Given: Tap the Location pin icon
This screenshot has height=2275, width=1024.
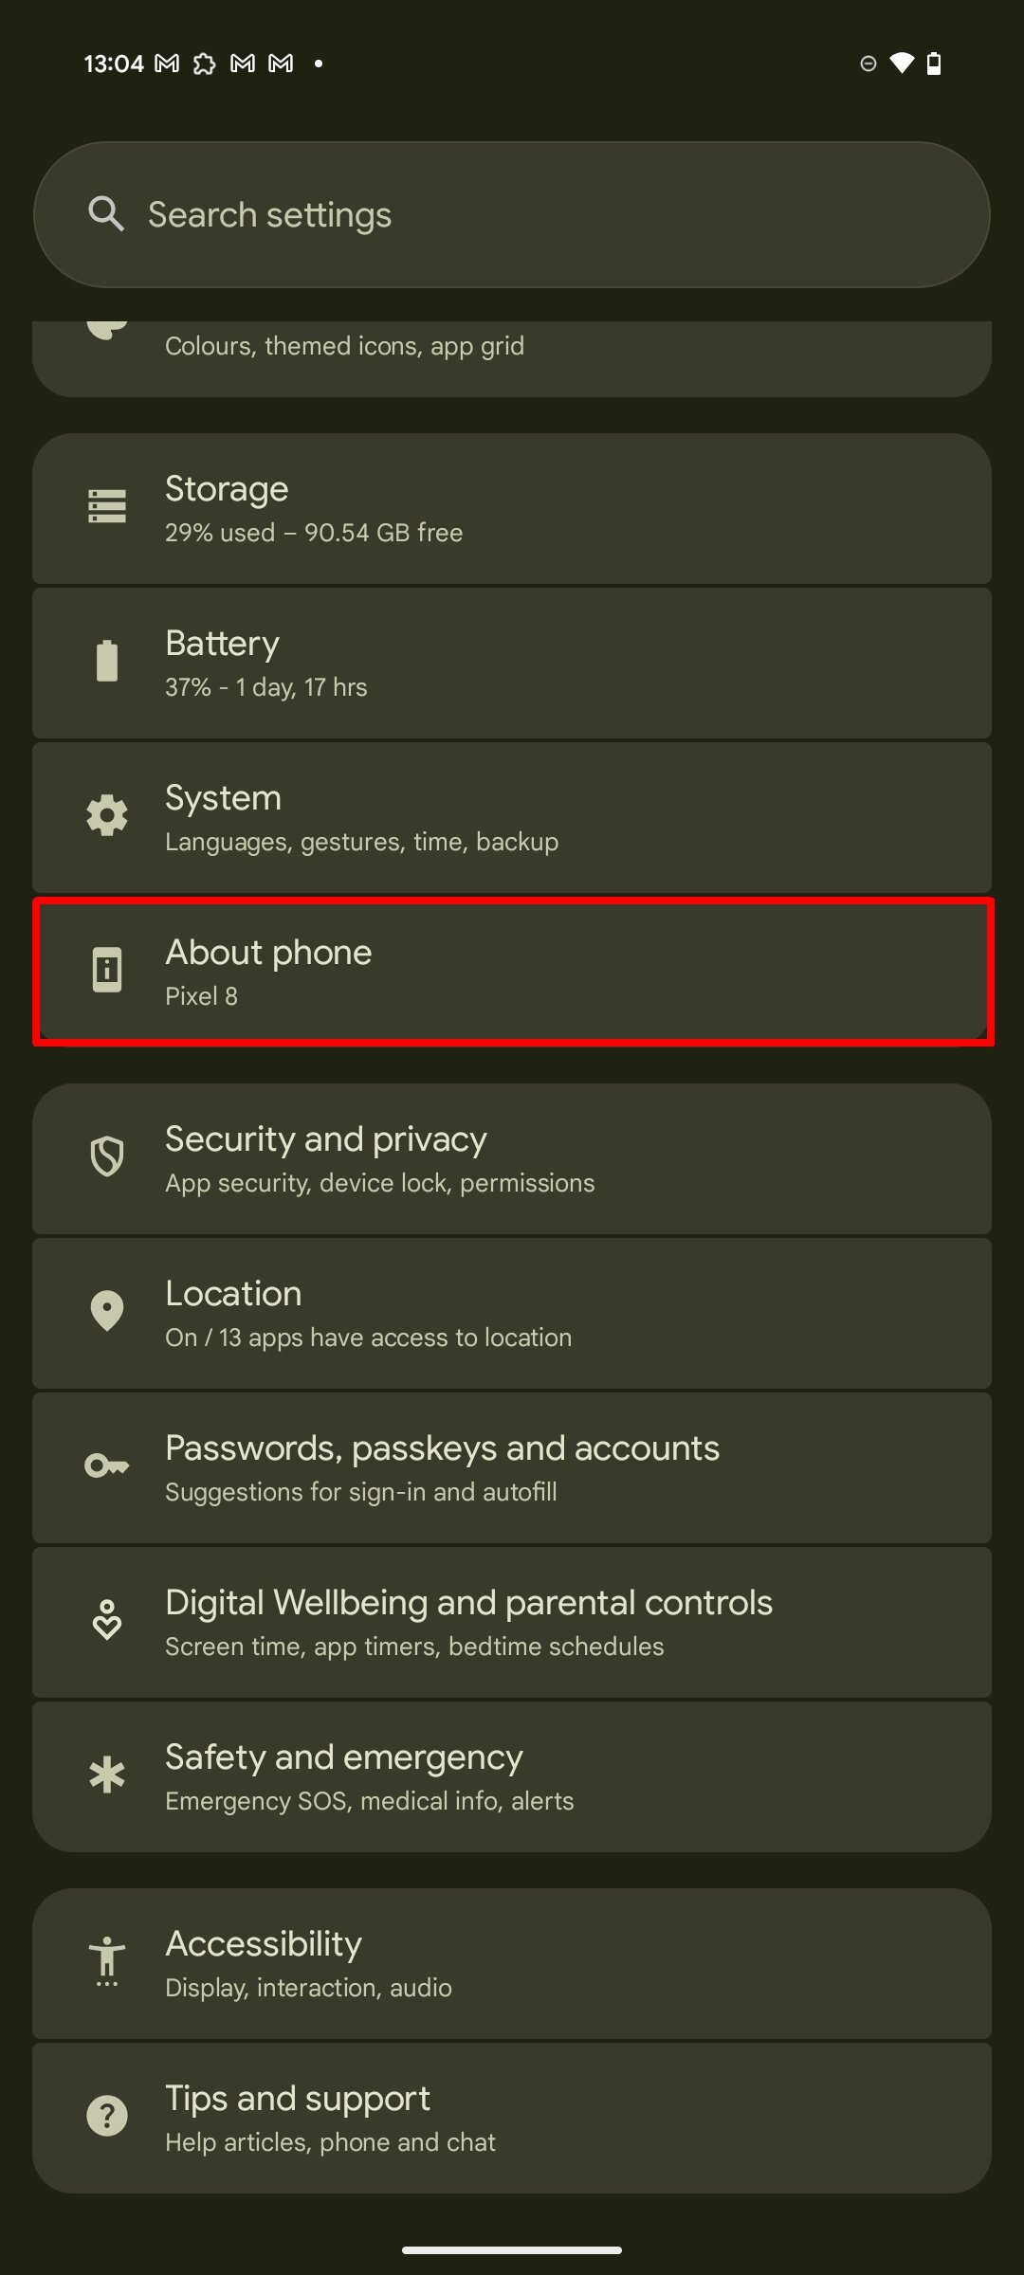Looking at the screenshot, I should pos(107,1311).
